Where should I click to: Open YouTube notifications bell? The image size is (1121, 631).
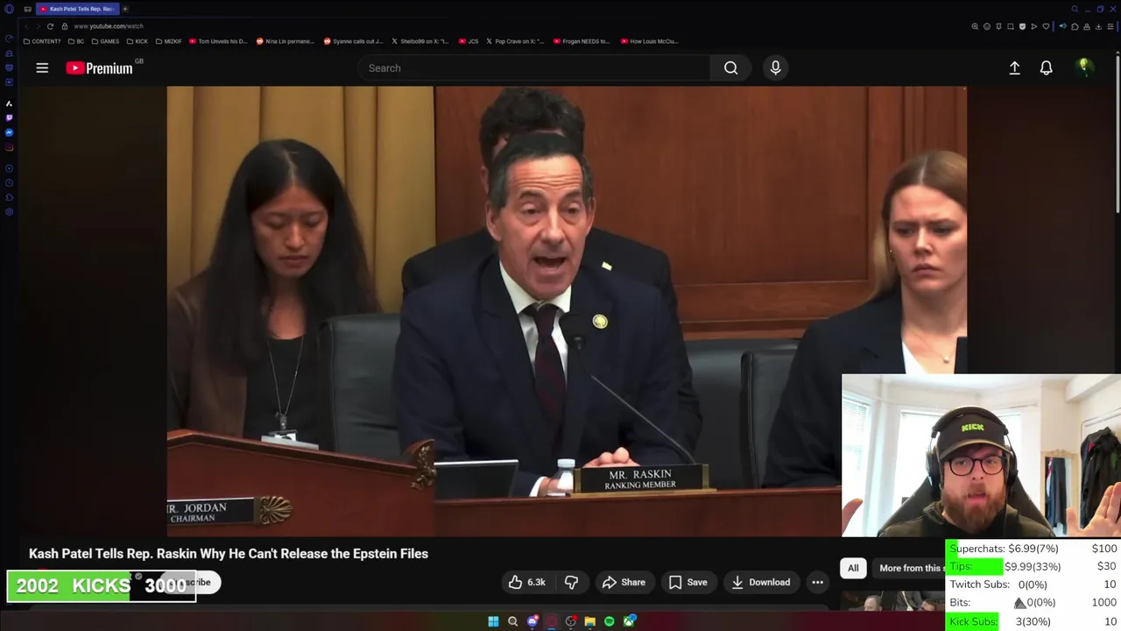click(1046, 67)
